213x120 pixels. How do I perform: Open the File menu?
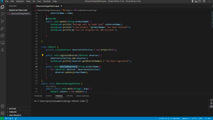(7, 1)
